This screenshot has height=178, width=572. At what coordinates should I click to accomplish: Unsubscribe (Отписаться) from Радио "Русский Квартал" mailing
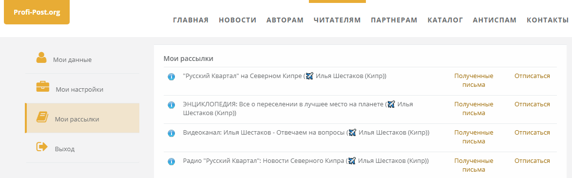coord(532,160)
